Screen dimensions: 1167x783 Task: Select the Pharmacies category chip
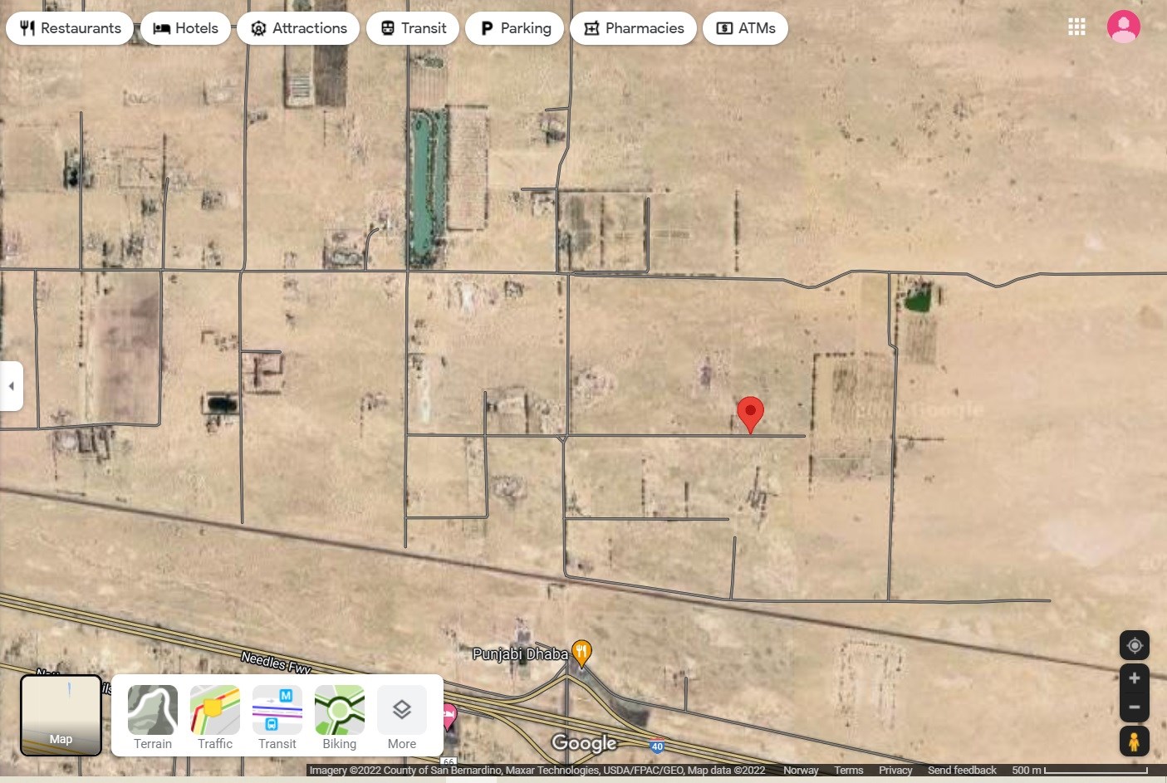633,28
